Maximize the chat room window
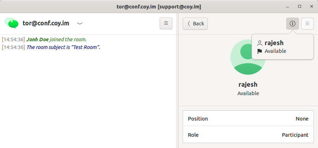The height and width of the screenshot is (148, 318). point(300,6)
